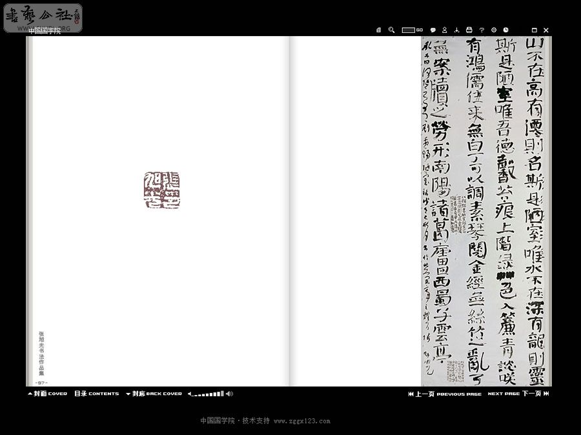Go to the Previous Page
This screenshot has height=435, width=581.
point(445,394)
